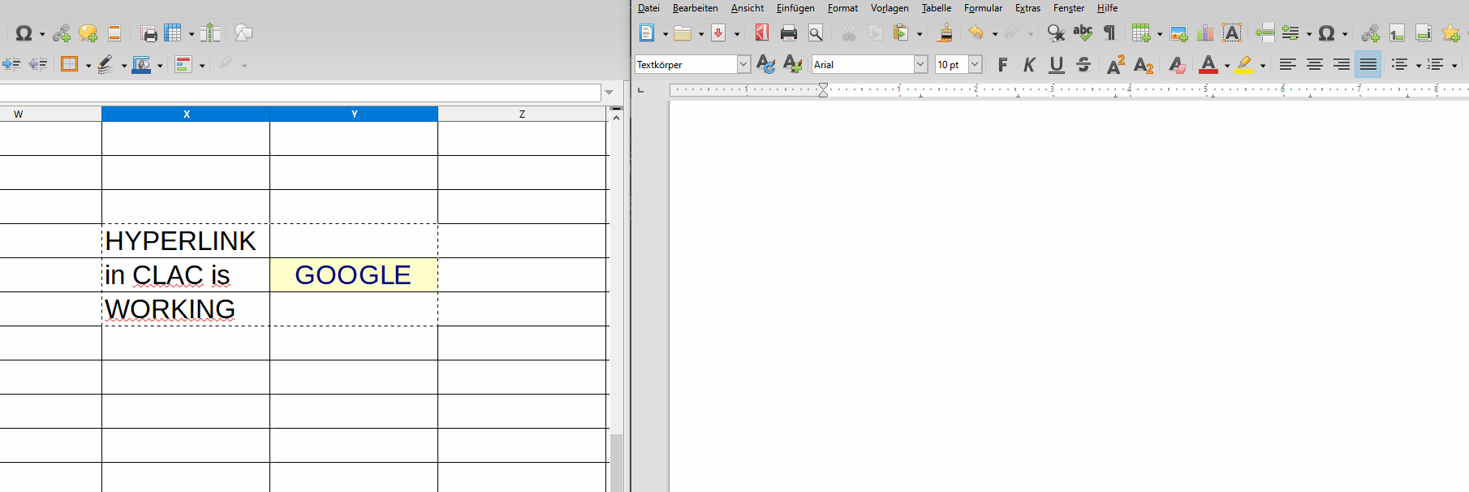Insert comment in Calc toolbar
The width and height of the screenshot is (1469, 492).
[x=88, y=33]
